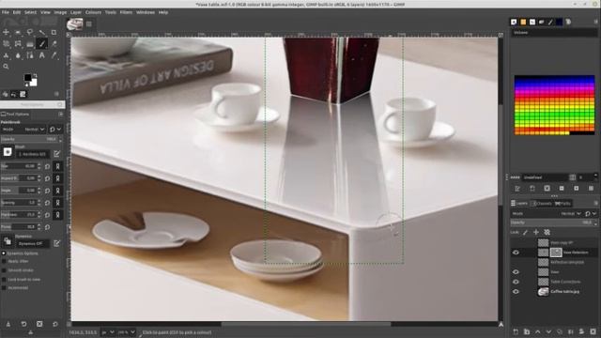Open the Select menu
The image size is (601, 338).
coord(30,12)
